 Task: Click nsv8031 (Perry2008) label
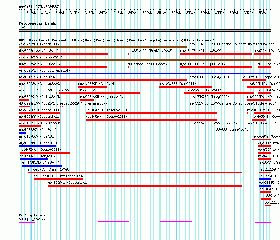click(37, 90)
